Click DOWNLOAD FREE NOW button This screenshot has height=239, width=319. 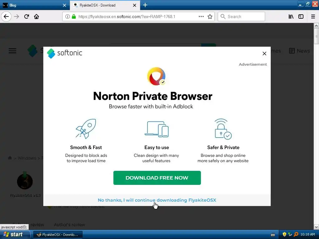157,178
